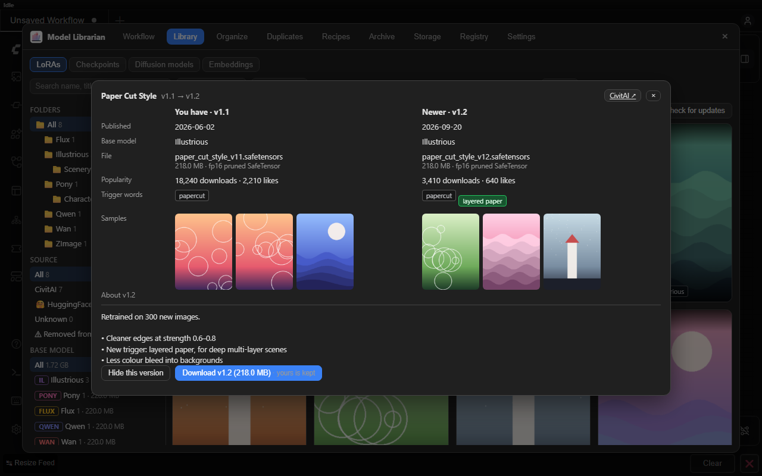Viewport: 762px width, 476px height.
Task: Click the paper_cut_style_v12.safetensors file name
Action: coord(476,157)
